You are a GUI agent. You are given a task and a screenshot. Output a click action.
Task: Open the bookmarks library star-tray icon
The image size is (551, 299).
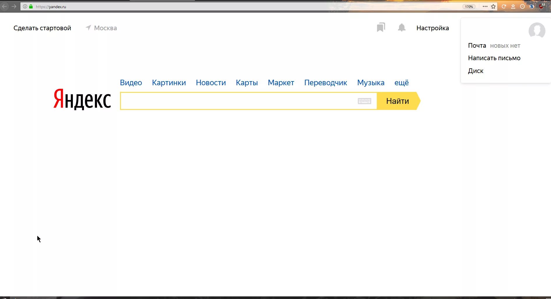[513, 6]
